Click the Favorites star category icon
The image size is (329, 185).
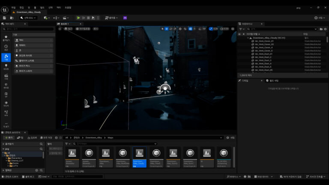click(x=6, y=37)
